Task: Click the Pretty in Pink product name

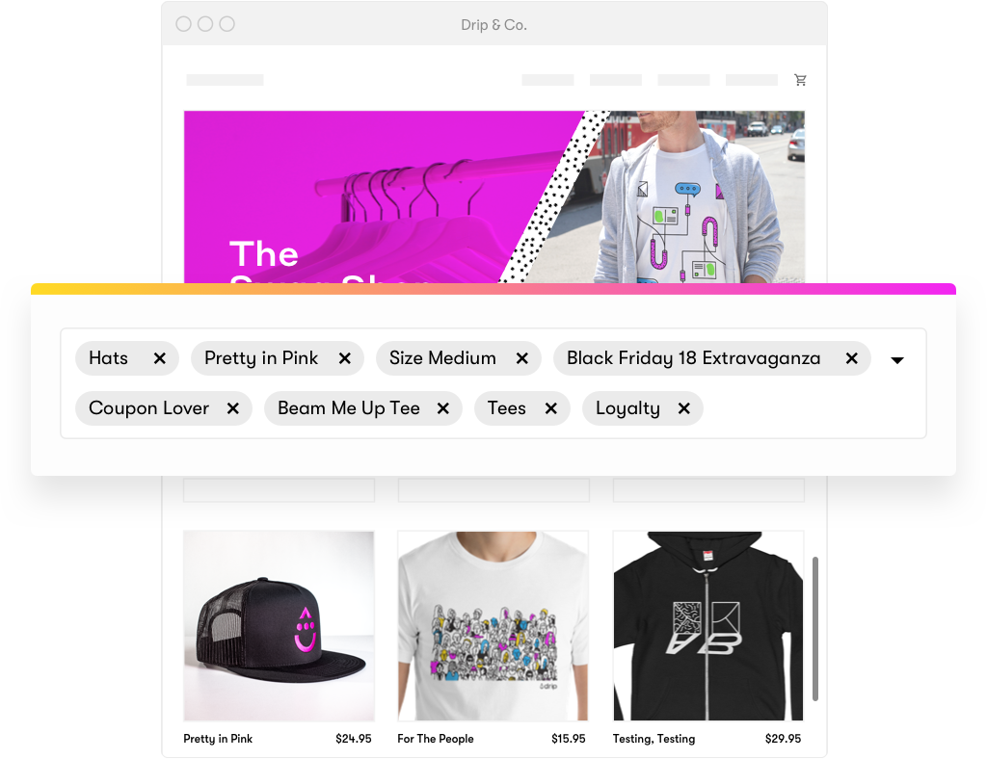Action: tap(218, 739)
